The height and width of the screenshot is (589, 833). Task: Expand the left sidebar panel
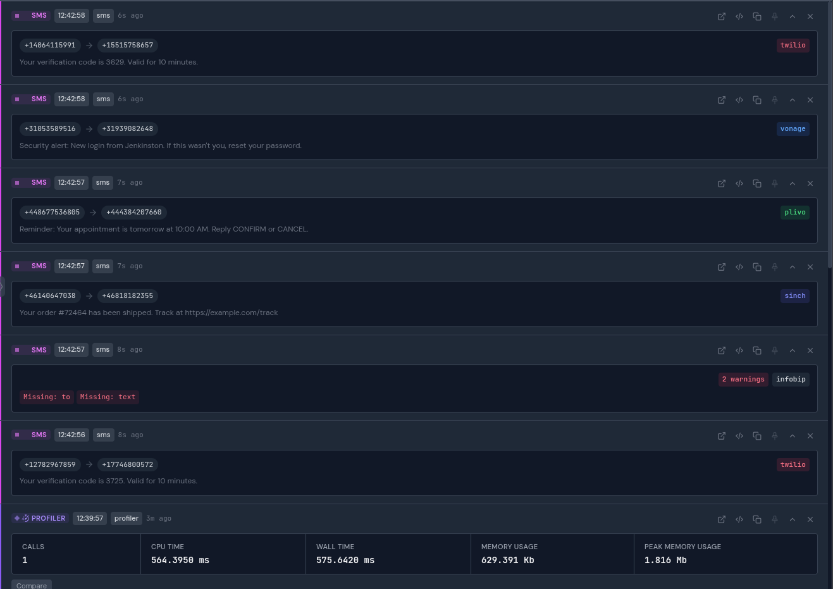tap(3, 286)
